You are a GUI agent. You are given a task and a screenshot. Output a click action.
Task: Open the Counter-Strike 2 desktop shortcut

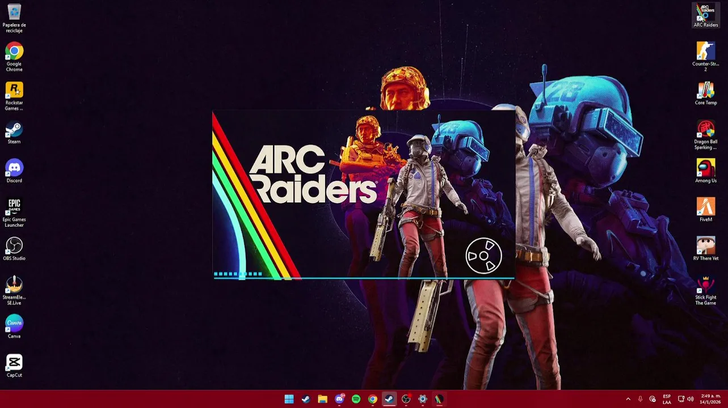[x=706, y=57]
